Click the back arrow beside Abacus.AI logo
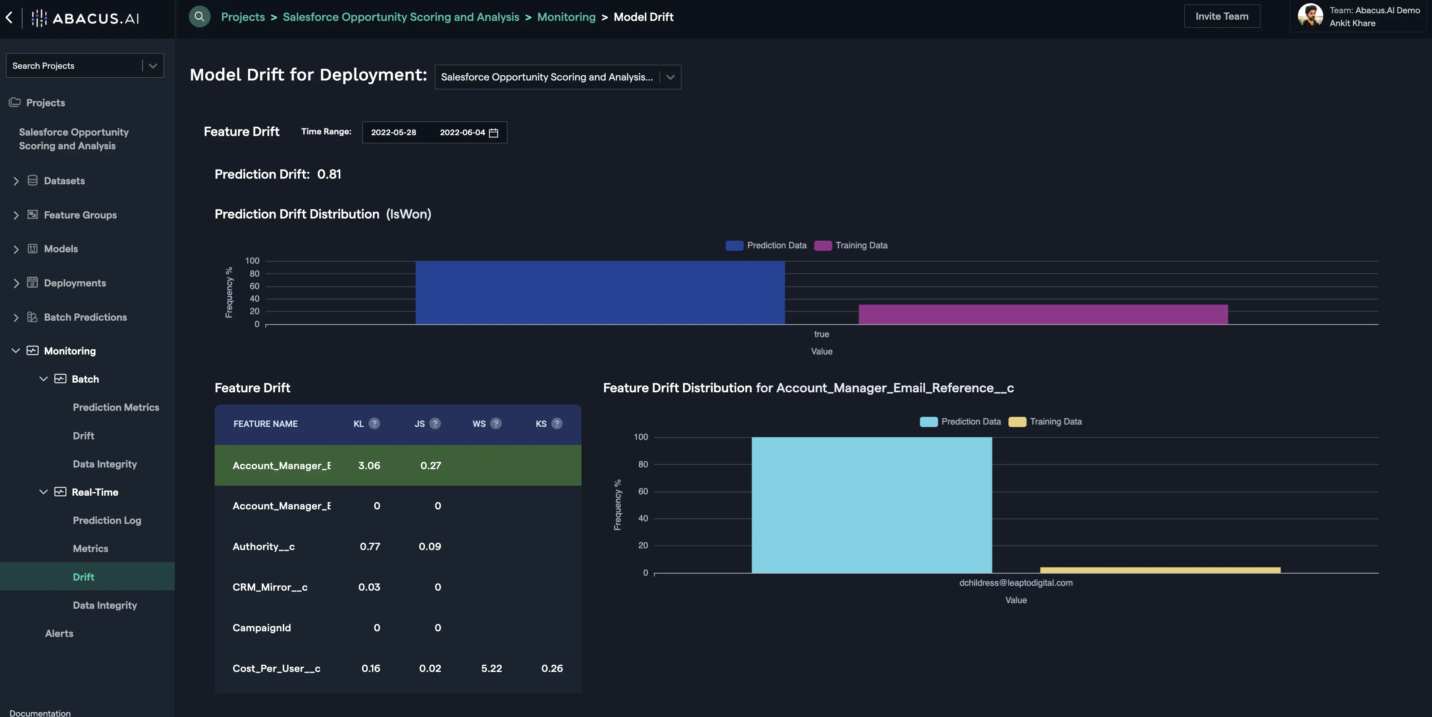Viewport: 1432px width, 717px height. [9, 17]
